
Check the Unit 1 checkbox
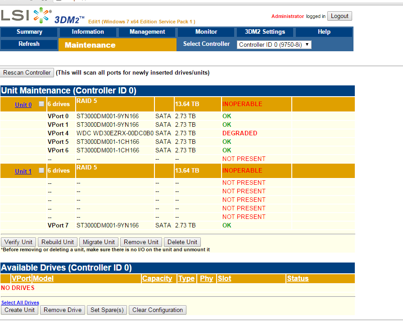coord(41,171)
